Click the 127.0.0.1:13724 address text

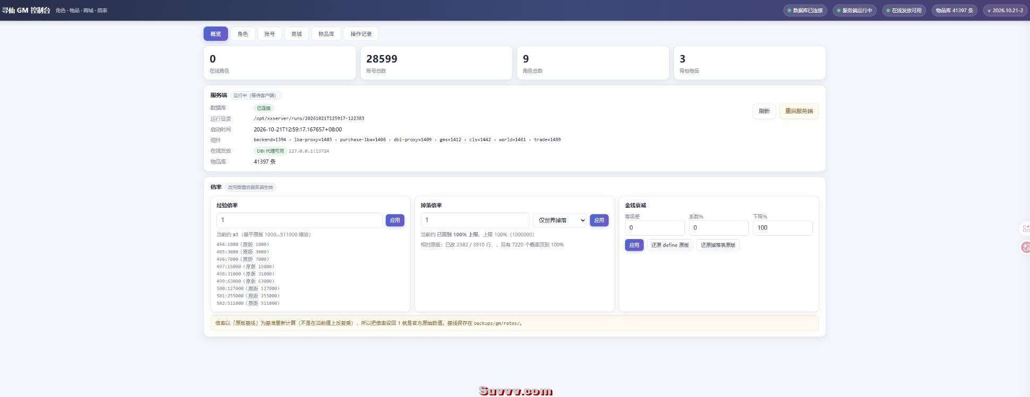pyautogui.click(x=309, y=151)
